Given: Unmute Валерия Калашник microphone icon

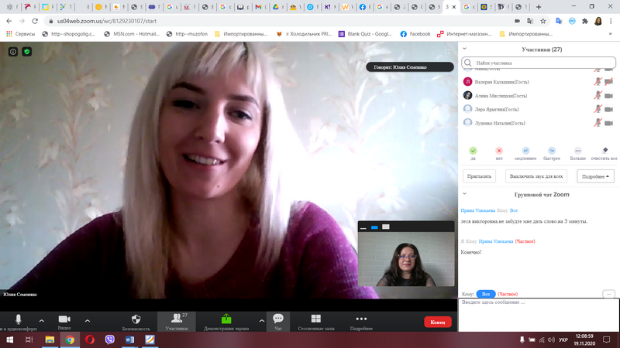Looking at the screenshot, I should coord(598,82).
